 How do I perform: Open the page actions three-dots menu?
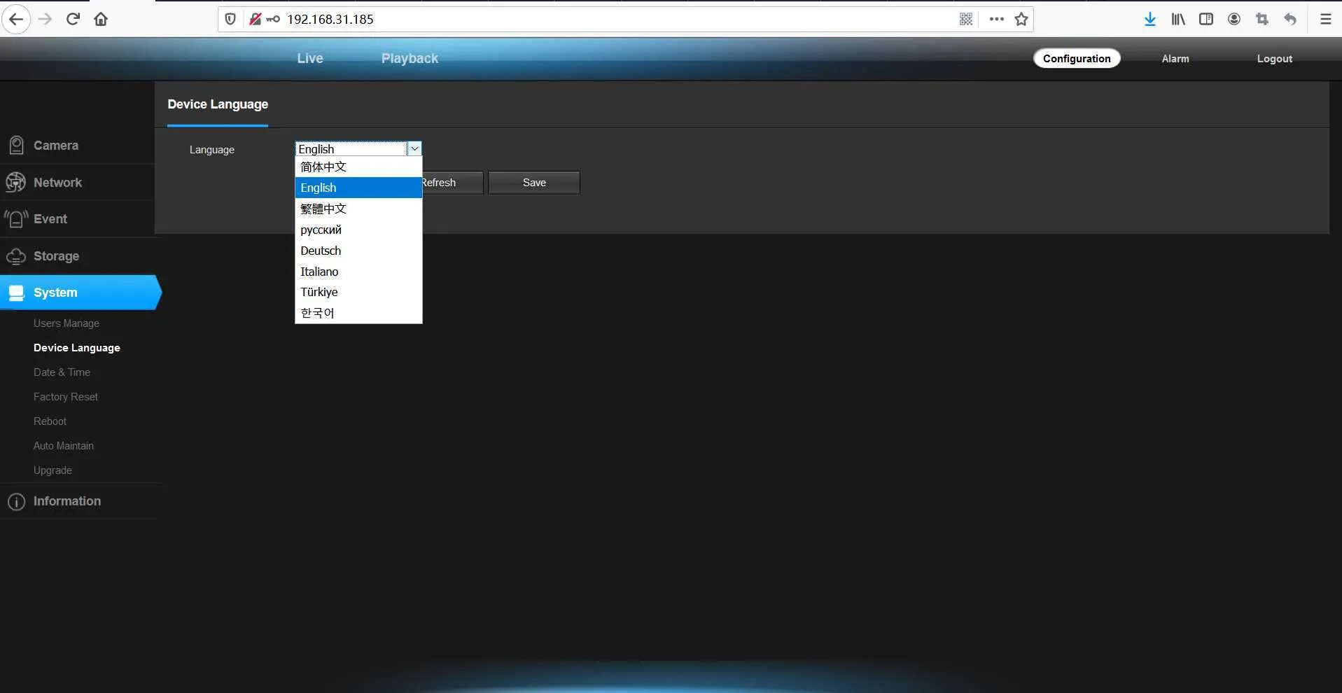point(997,19)
